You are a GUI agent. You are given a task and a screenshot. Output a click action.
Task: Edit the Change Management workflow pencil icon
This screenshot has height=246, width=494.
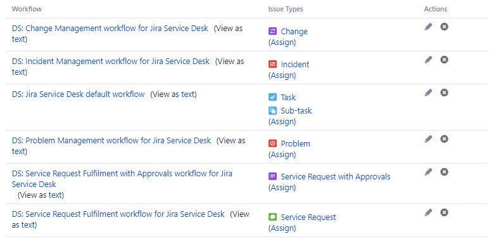click(428, 27)
